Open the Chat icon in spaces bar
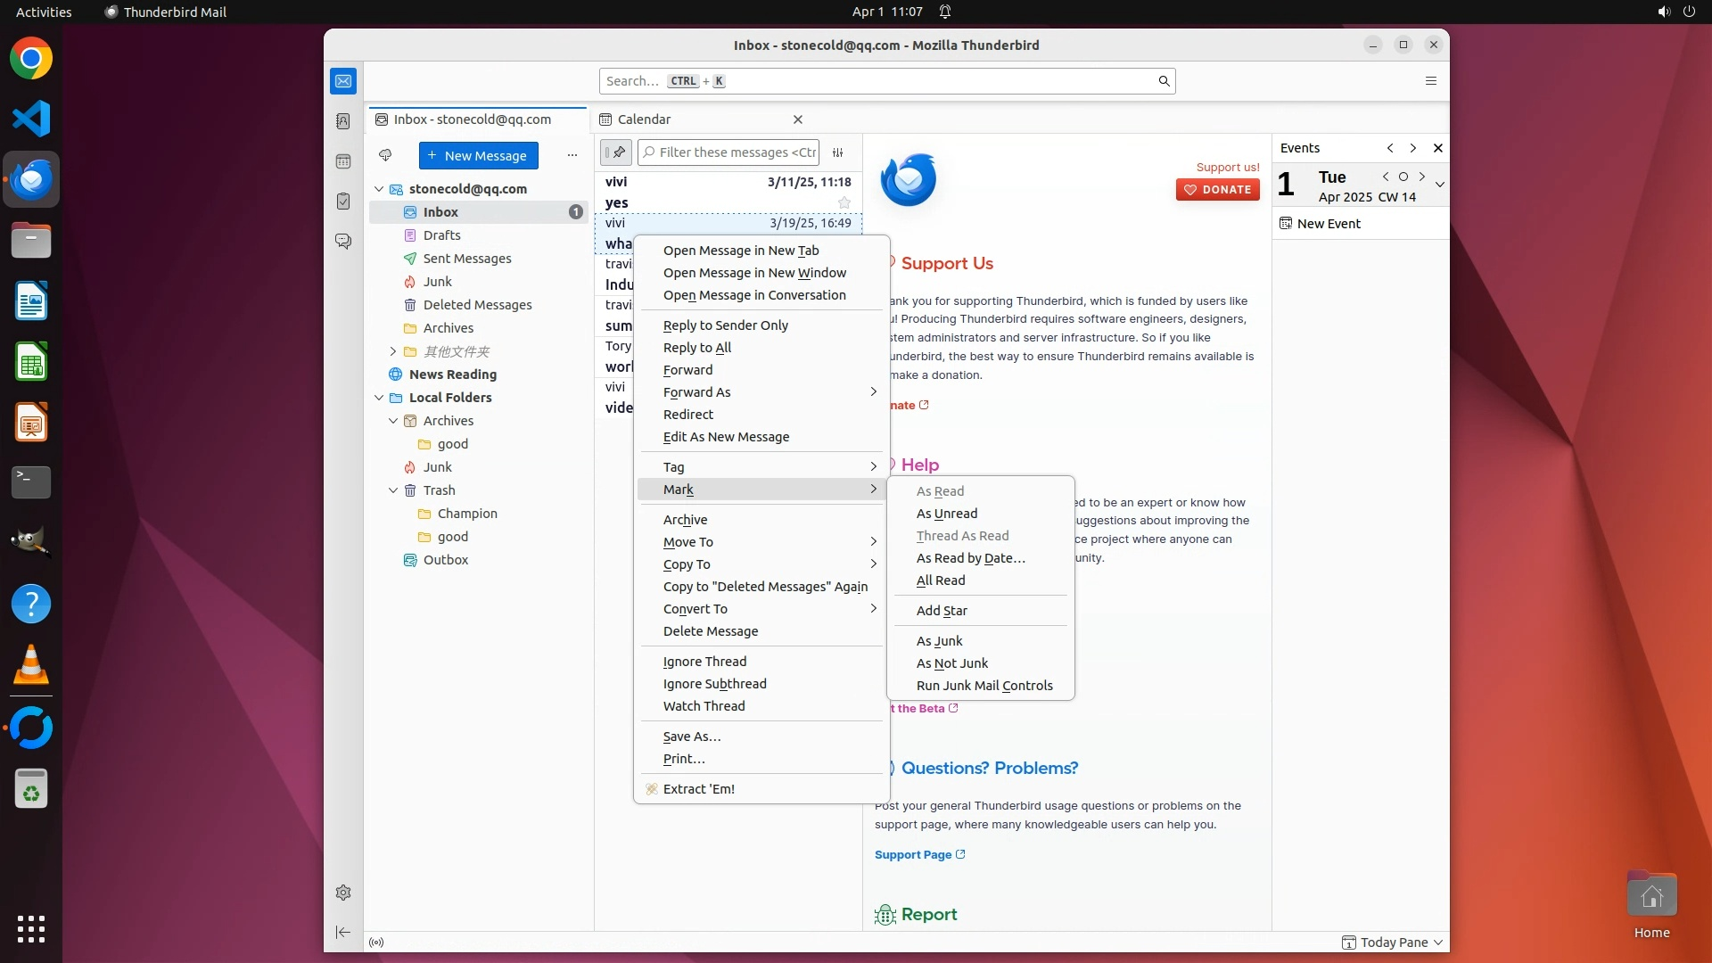Image resolution: width=1712 pixels, height=963 pixels. (x=343, y=242)
